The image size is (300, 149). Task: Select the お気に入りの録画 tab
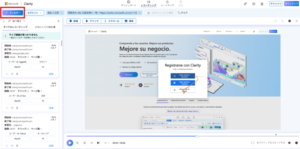point(44,27)
